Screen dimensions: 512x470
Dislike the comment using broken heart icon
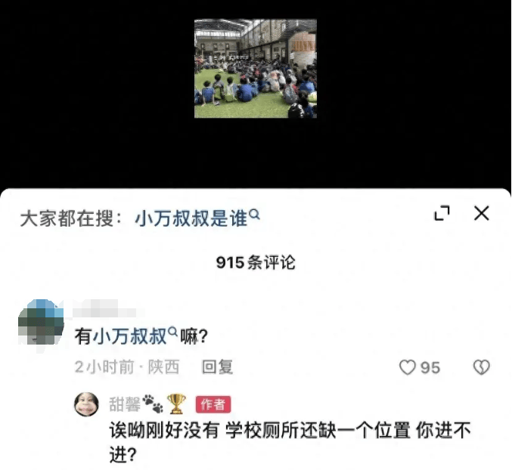[481, 367]
